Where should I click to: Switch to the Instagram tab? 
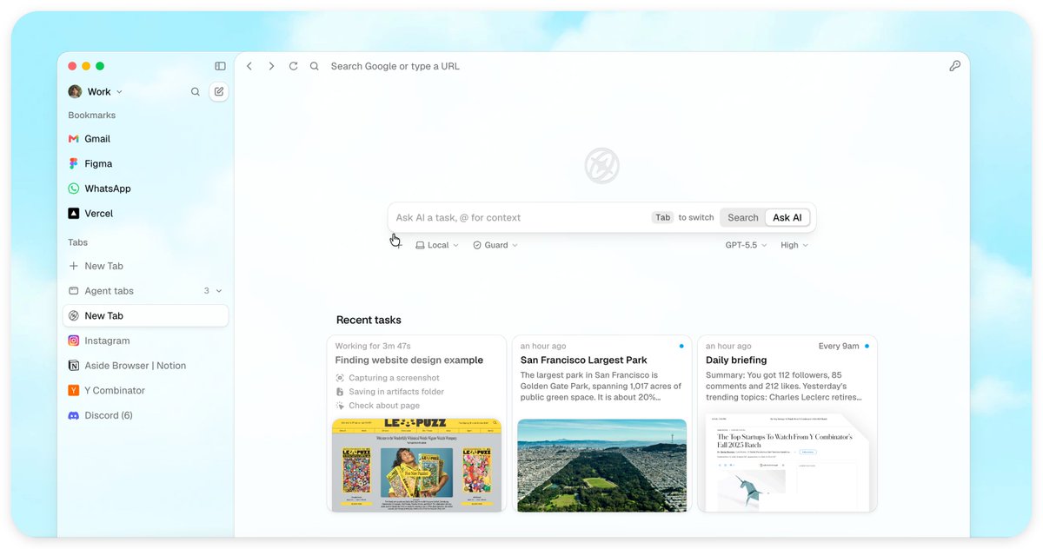[x=146, y=341]
